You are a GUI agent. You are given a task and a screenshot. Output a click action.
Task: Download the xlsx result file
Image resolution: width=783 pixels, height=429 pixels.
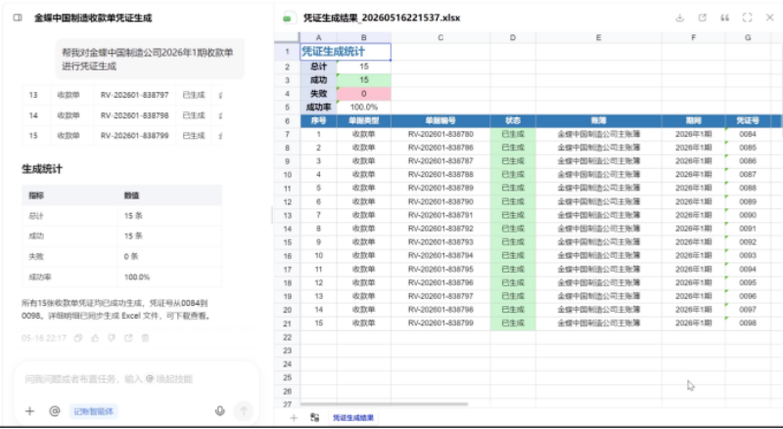679,18
